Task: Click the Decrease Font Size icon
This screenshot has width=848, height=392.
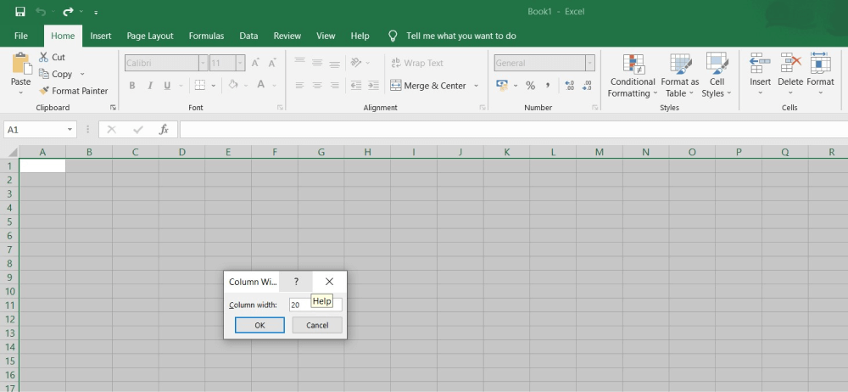Action: click(x=272, y=63)
